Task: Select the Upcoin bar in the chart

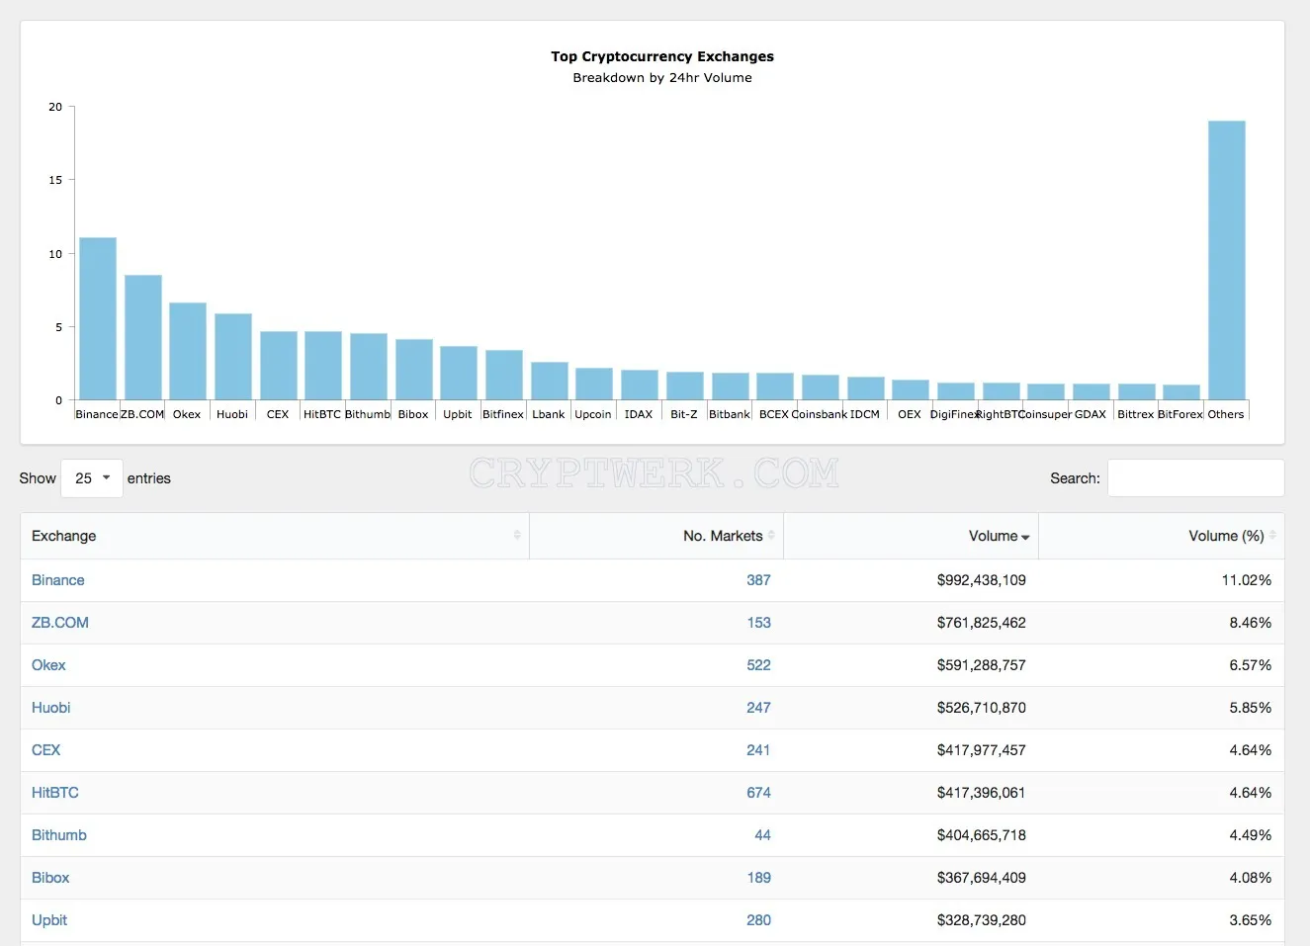Action: (x=594, y=384)
